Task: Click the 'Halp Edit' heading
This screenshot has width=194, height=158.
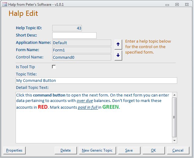Action: click(23, 13)
